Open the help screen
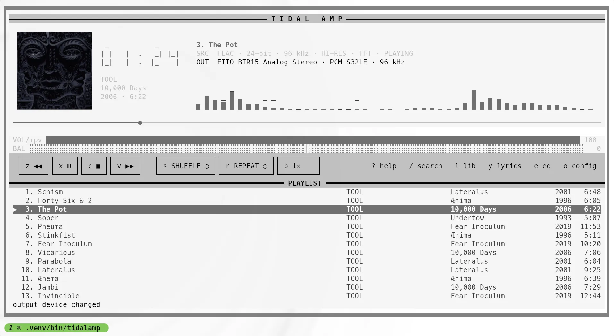Viewport: 614px width, 336px height. (x=384, y=166)
